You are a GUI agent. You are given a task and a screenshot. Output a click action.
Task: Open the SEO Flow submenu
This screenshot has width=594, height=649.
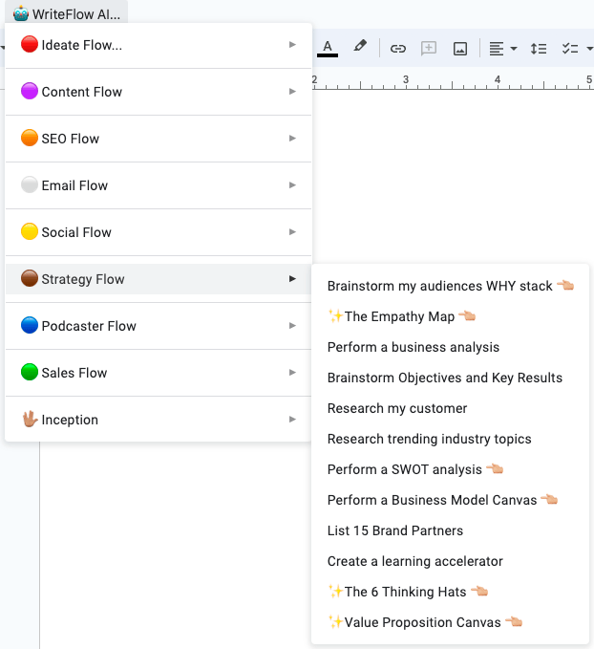pyautogui.click(x=159, y=139)
